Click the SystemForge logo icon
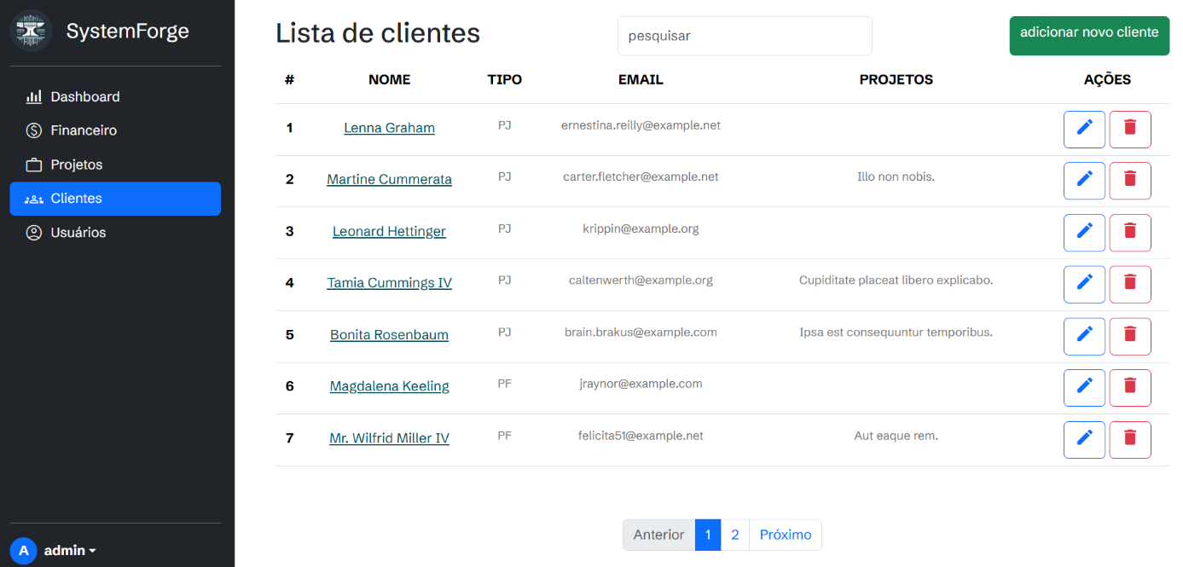 (x=31, y=31)
